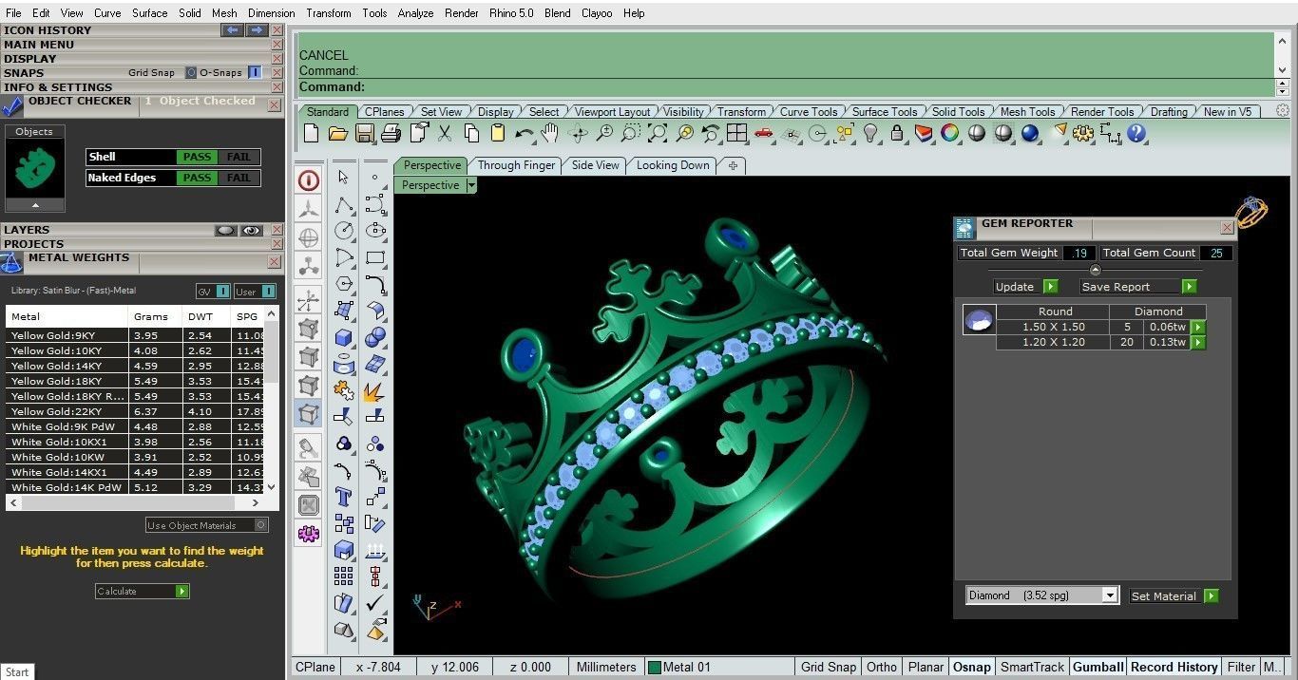This screenshot has height=680, width=1298.
Task: Click Update in Gem Reporter
Action: (x=1025, y=286)
